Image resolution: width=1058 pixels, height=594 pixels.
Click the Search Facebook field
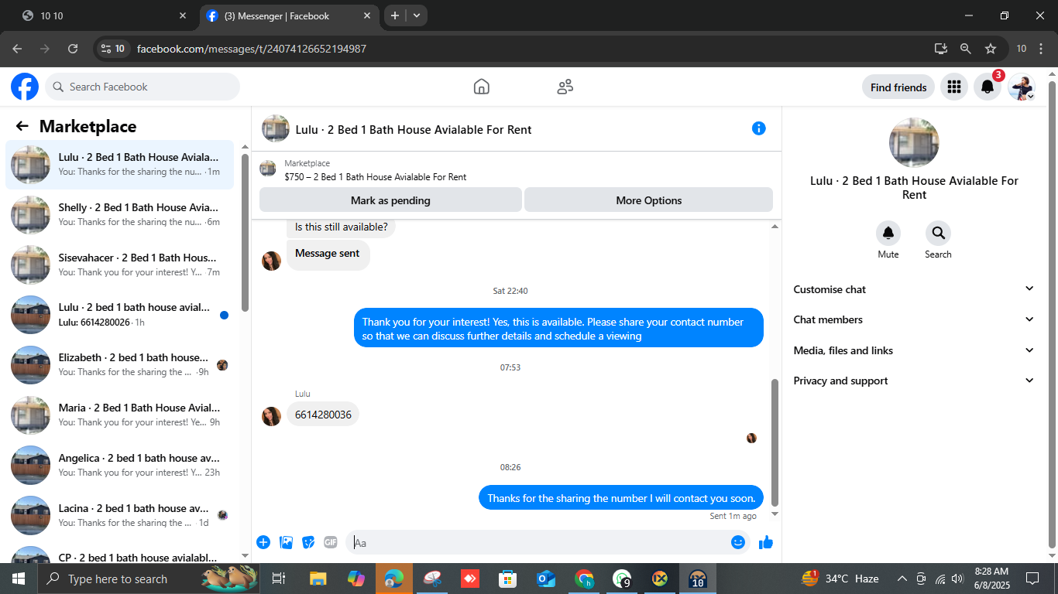143,87
